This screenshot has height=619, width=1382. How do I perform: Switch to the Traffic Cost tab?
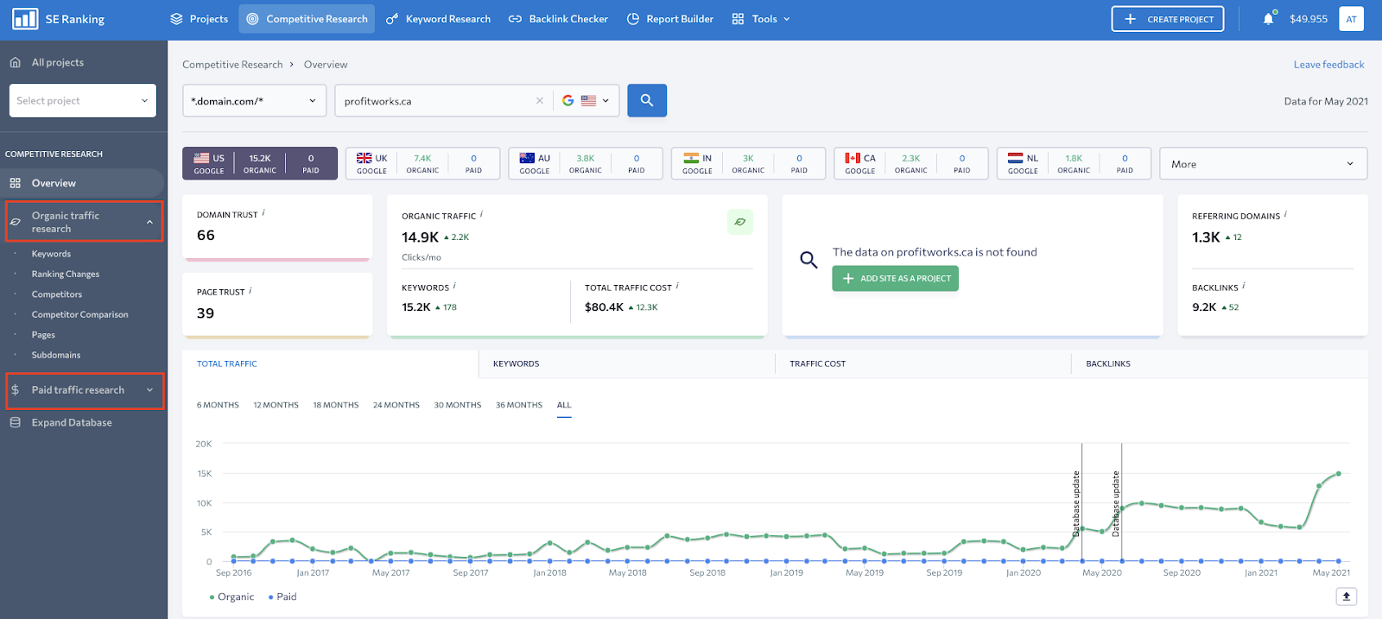pyautogui.click(x=817, y=364)
